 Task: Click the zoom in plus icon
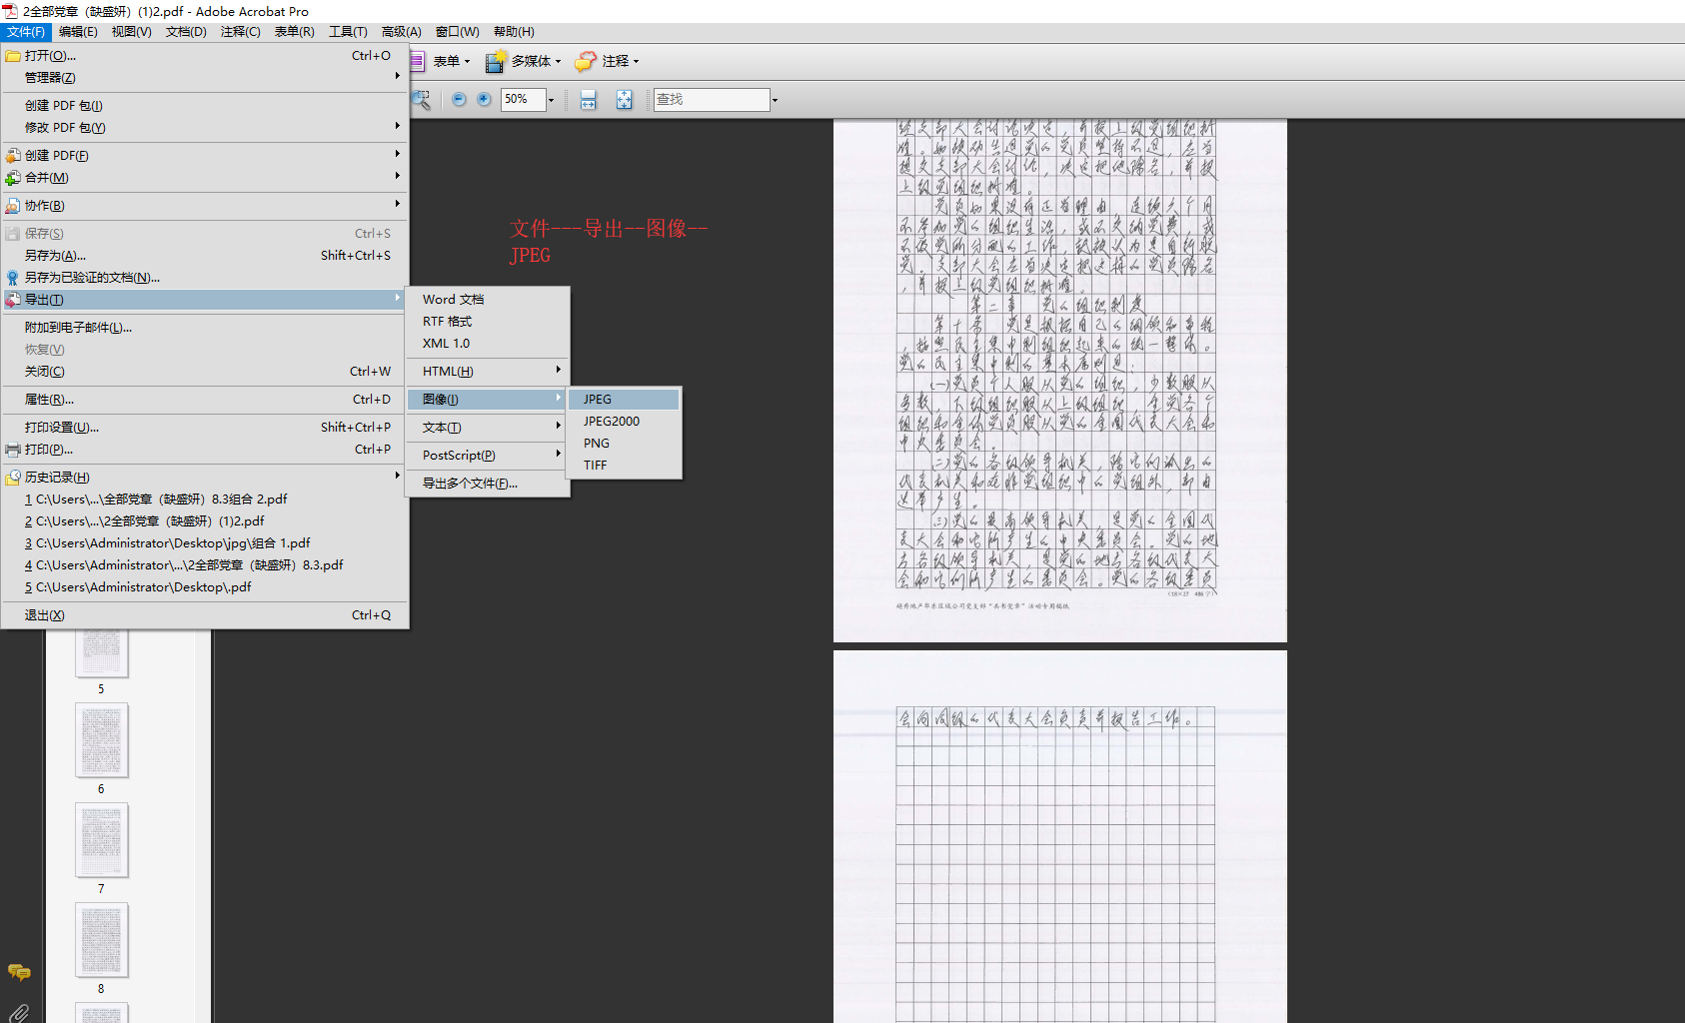484,99
